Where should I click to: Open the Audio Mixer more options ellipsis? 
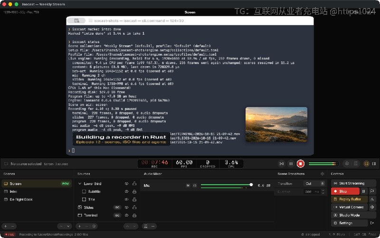pos(153,226)
